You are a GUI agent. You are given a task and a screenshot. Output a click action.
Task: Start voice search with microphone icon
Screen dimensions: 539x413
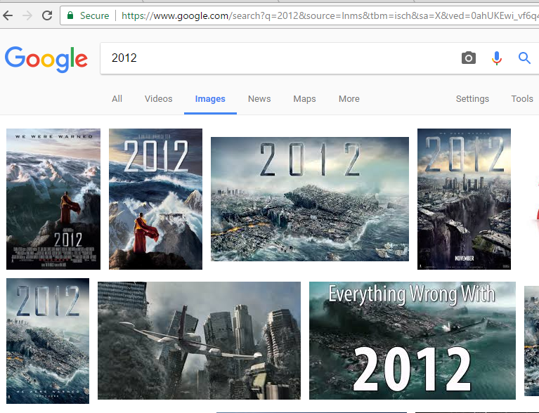pos(496,58)
